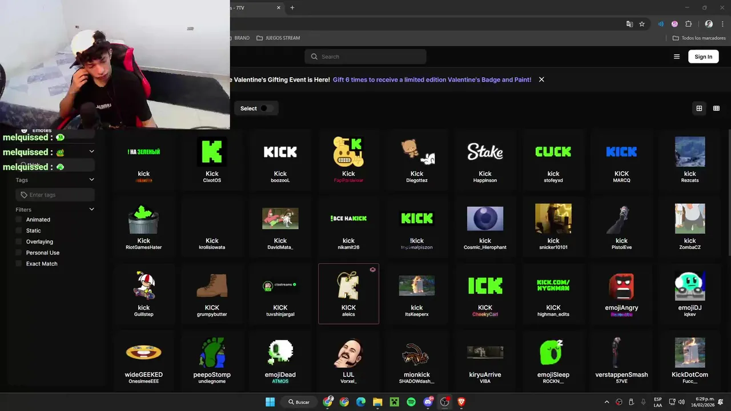Collapse the Filters section

pos(91,209)
